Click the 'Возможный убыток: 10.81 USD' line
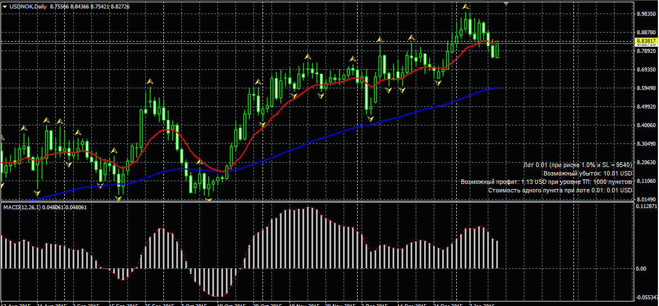659x306 pixels. [587, 173]
